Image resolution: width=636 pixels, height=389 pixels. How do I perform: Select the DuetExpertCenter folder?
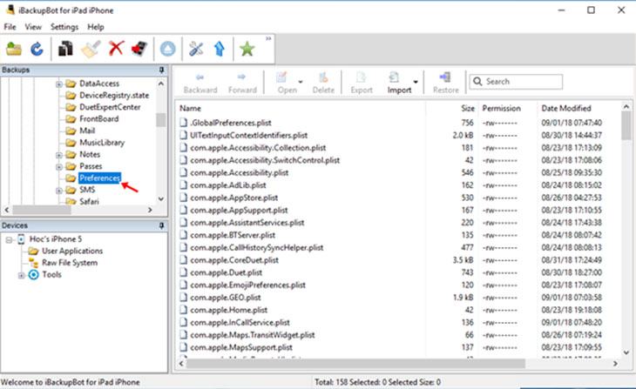110,107
